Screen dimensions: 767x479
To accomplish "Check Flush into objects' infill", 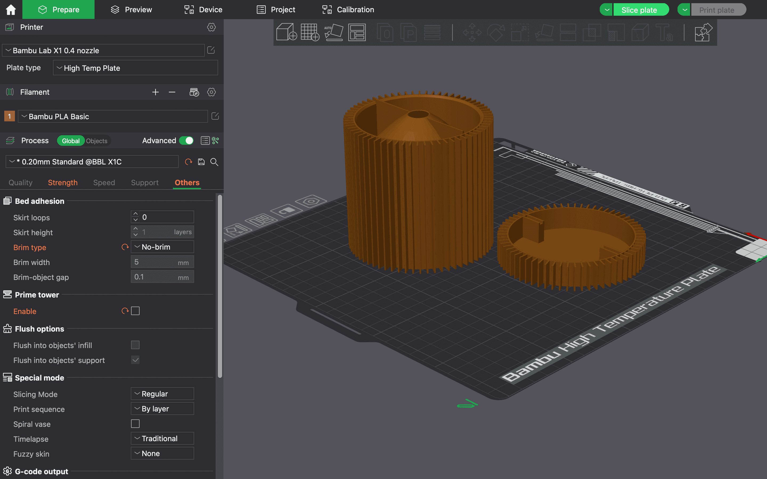I will click(135, 345).
